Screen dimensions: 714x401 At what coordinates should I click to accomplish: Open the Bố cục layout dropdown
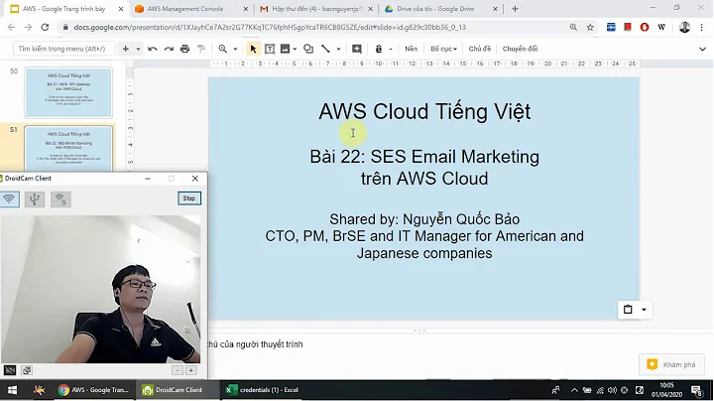point(443,49)
